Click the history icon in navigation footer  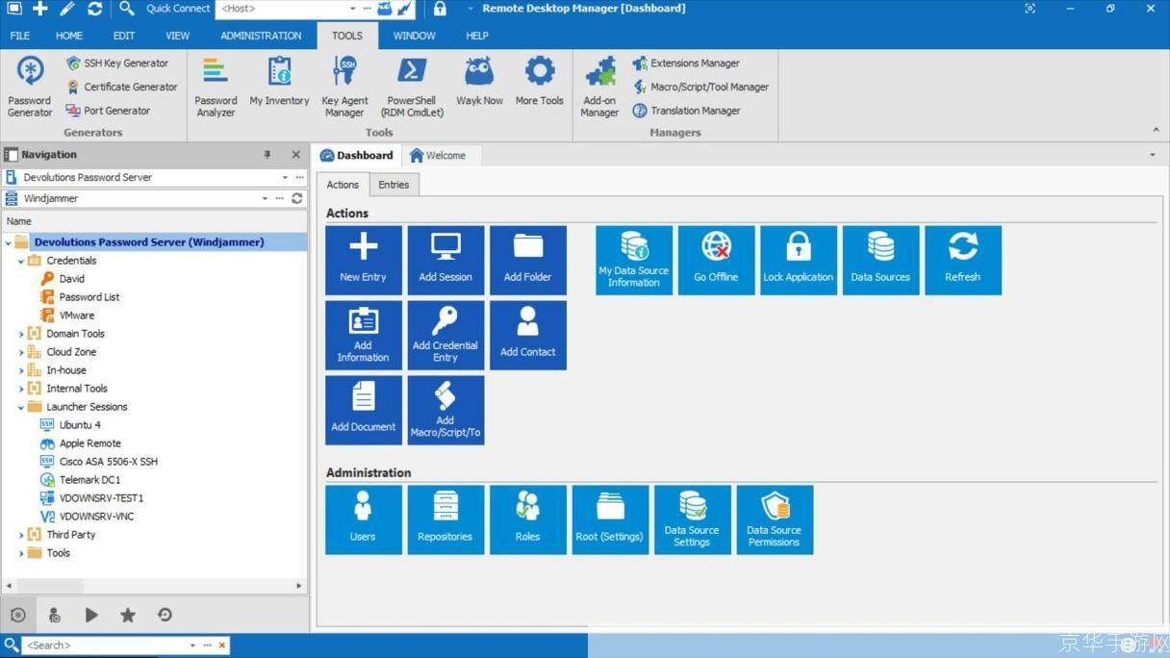coord(165,615)
